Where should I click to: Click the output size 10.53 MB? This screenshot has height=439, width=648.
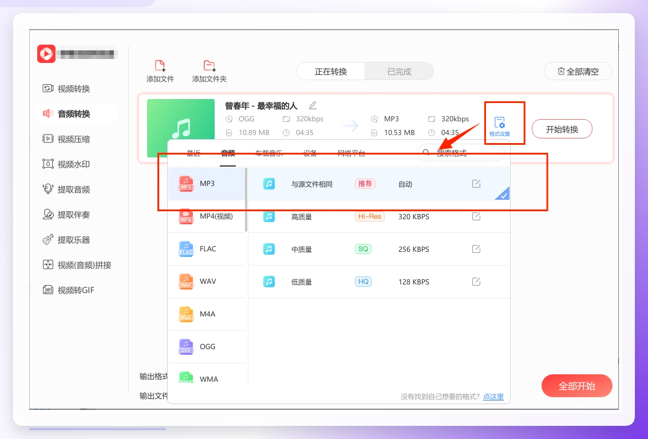[x=399, y=133]
